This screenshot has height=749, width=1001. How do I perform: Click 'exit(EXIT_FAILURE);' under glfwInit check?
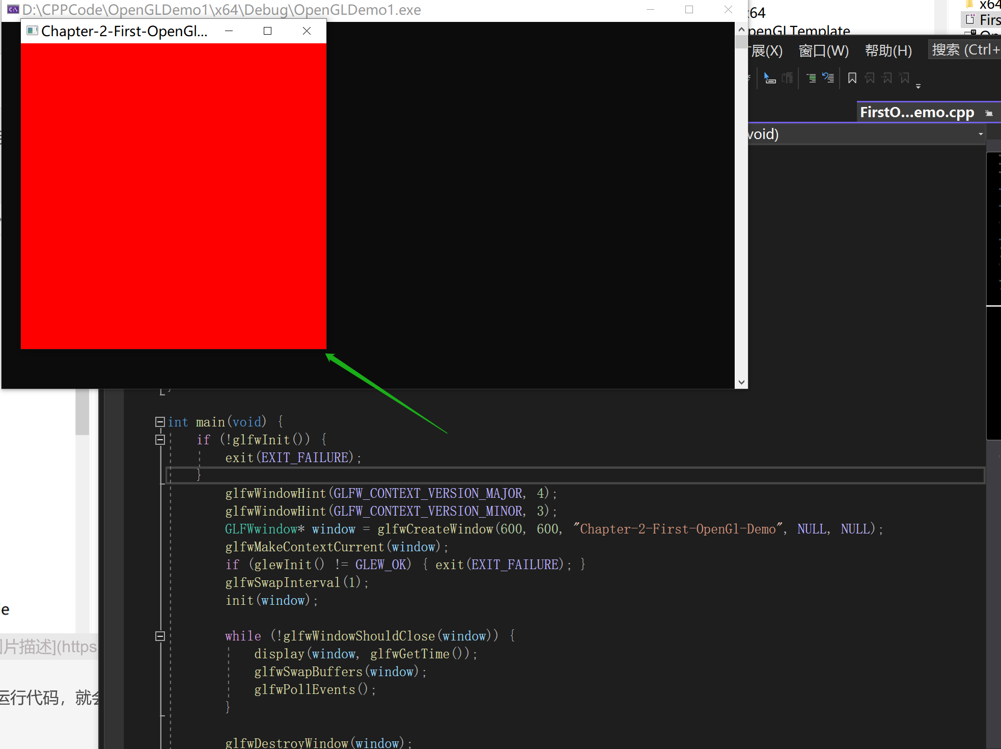point(293,458)
